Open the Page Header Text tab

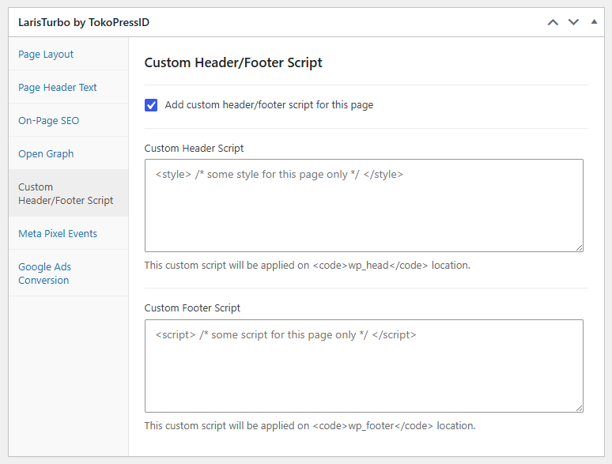(58, 88)
